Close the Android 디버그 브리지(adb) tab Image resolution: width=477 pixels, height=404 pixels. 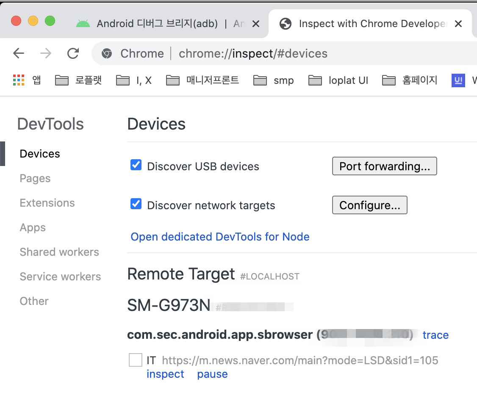pos(256,24)
